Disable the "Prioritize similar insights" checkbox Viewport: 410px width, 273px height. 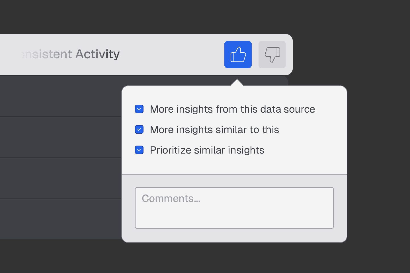point(139,150)
